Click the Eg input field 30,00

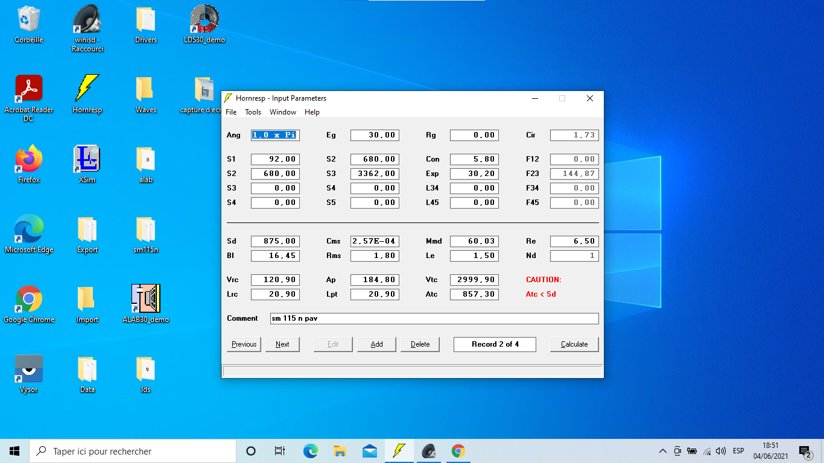pos(375,135)
